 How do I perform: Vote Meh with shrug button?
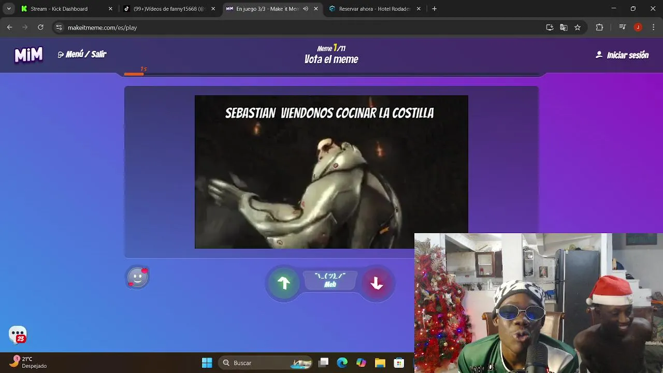point(330,280)
